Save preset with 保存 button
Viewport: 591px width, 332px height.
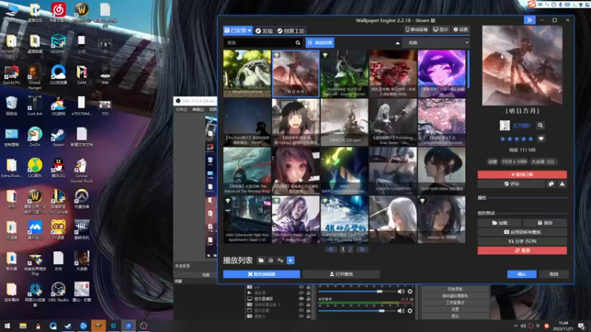click(x=545, y=223)
